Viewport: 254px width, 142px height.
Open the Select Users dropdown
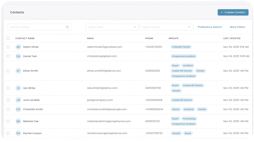tap(112, 27)
